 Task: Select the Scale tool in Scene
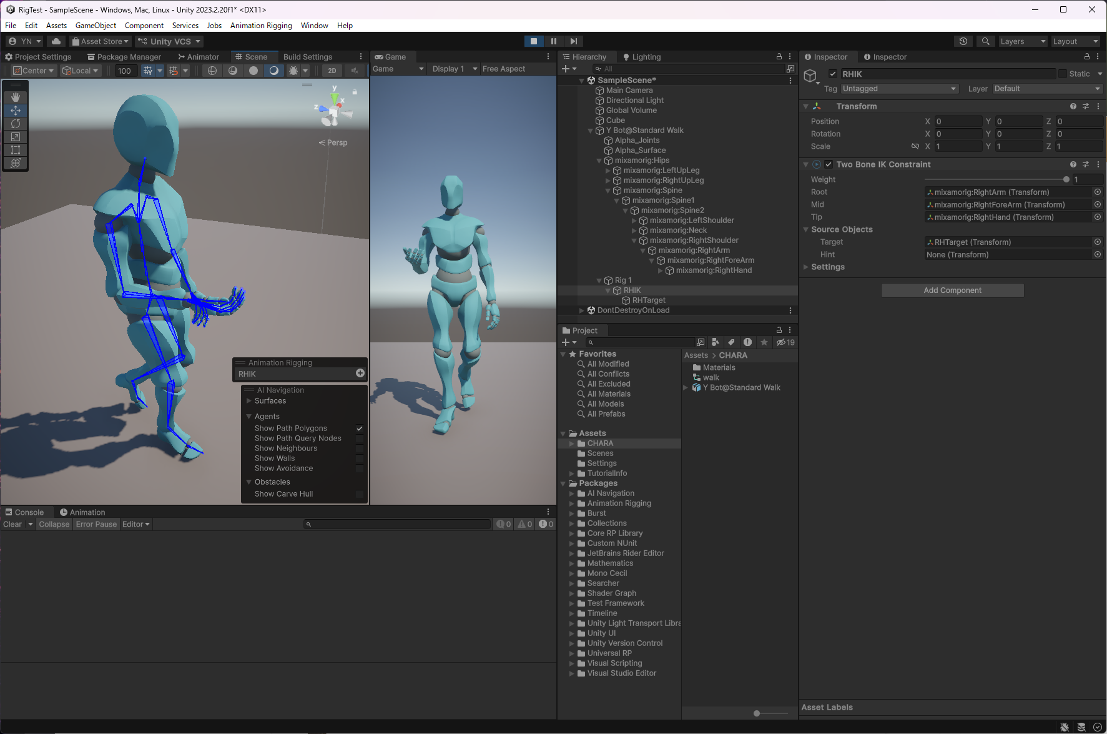point(16,137)
